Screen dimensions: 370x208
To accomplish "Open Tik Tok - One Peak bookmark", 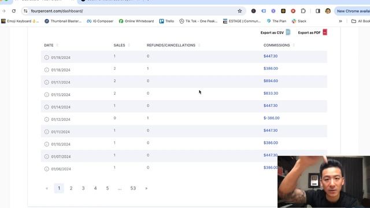I will click(198, 21).
